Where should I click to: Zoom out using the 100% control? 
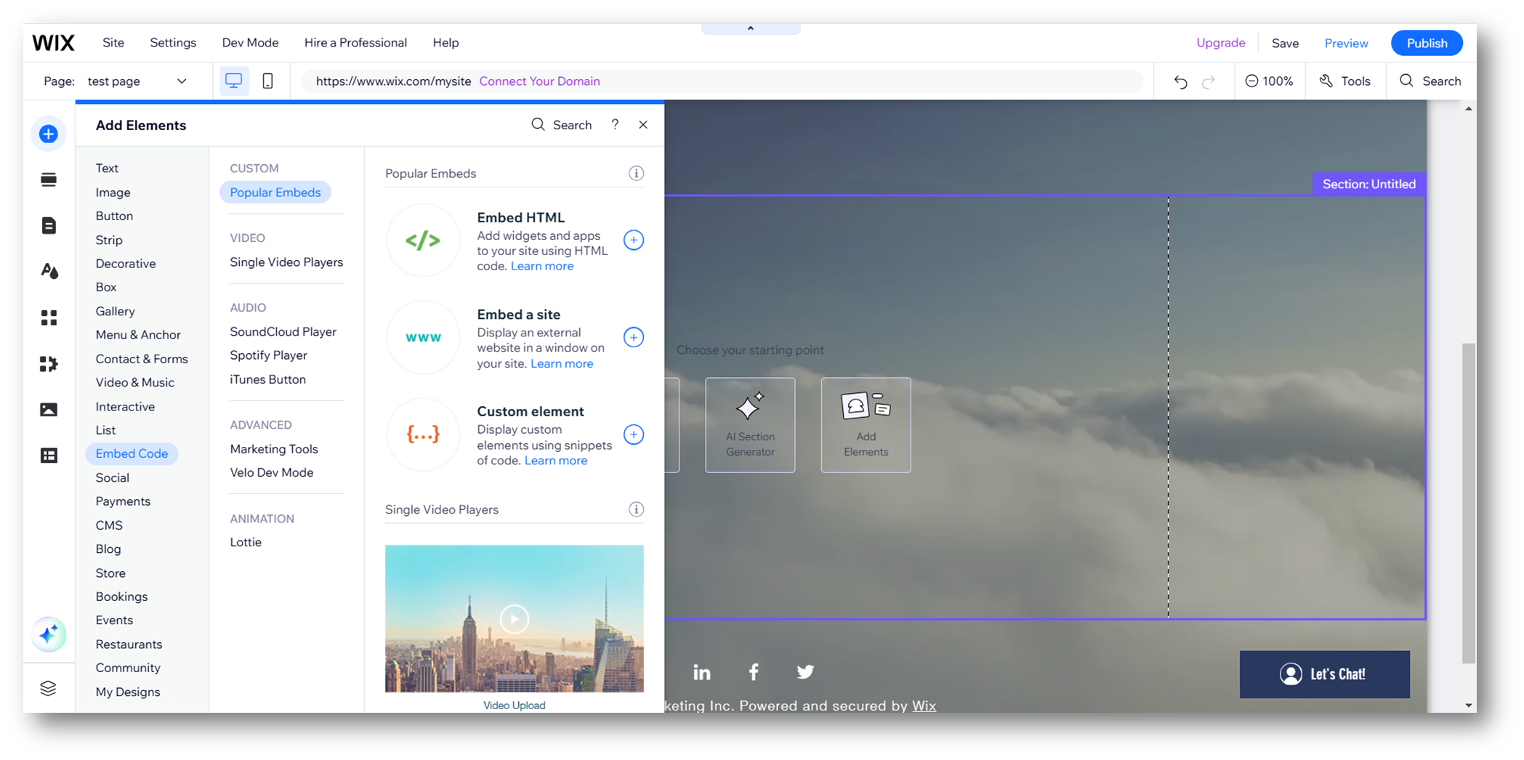point(1253,81)
